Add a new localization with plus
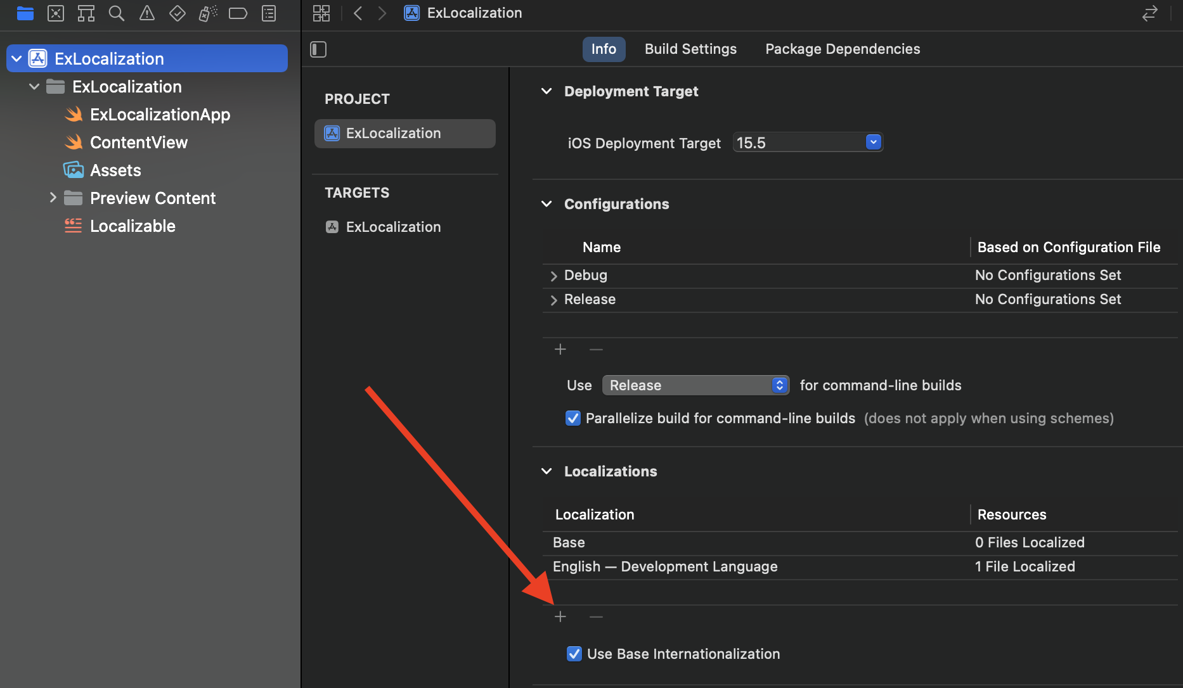Viewport: 1183px width, 688px height. pos(560,616)
